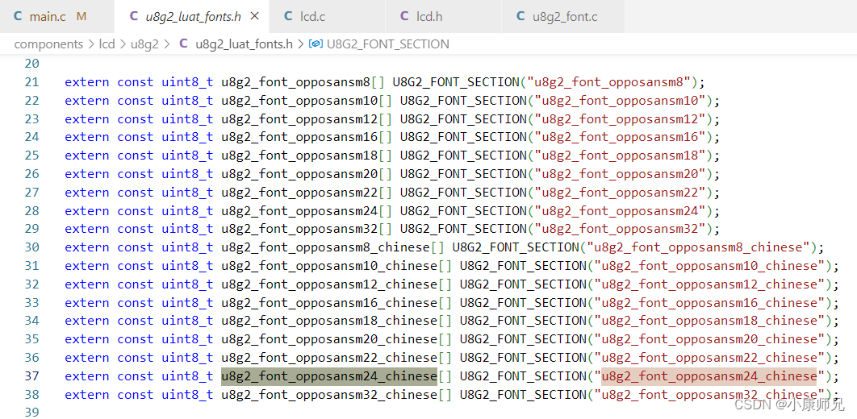Open the lcd.c tab

pyautogui.click(x=328, y=16)
